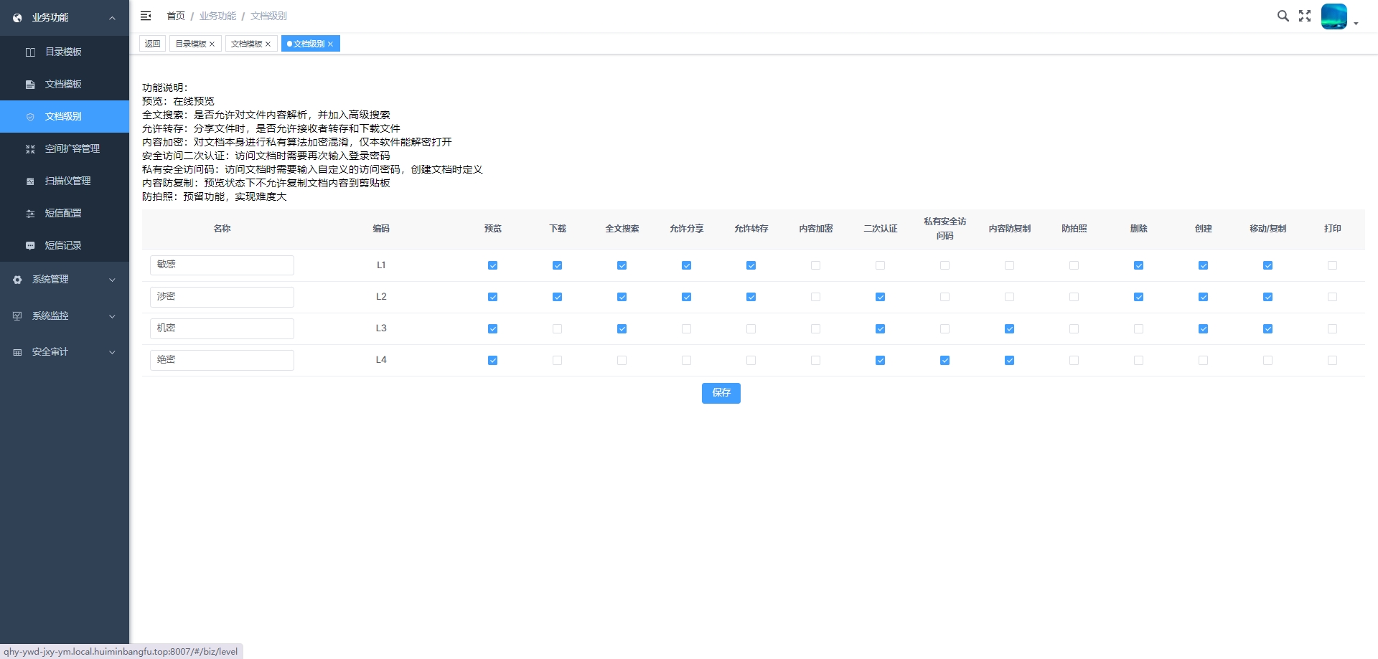The image size is (1378, 659).
Task: Close the 目录模板 tab with its X
Action: coord(212,44)
